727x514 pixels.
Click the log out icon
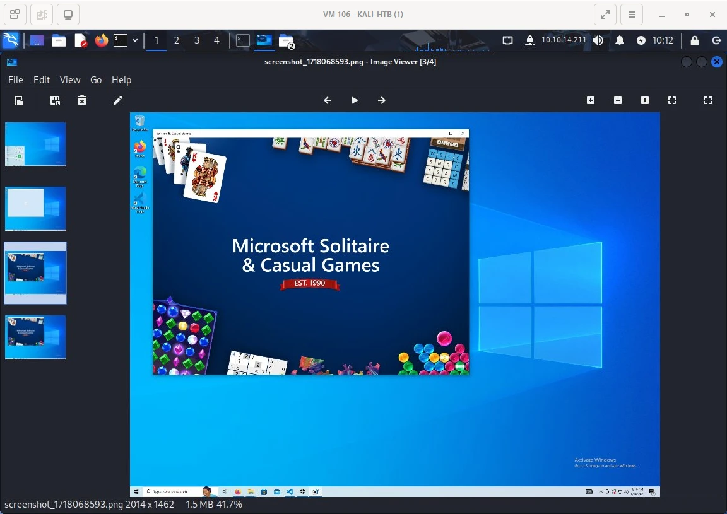(716, 40)
